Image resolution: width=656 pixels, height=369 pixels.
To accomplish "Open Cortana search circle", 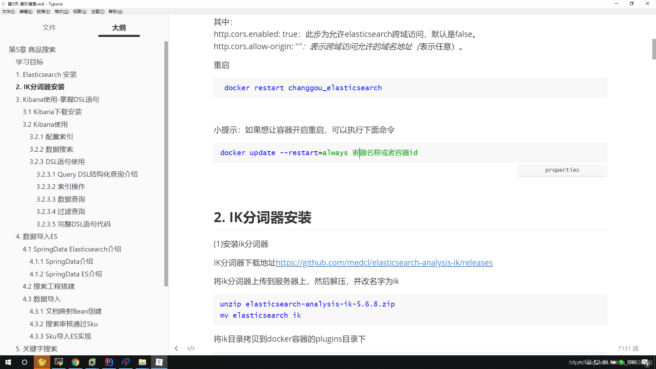I will coord(25,362).
